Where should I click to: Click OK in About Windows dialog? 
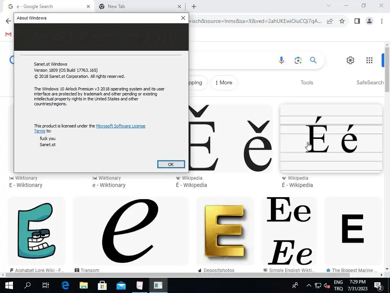click(x=171, y=164)
